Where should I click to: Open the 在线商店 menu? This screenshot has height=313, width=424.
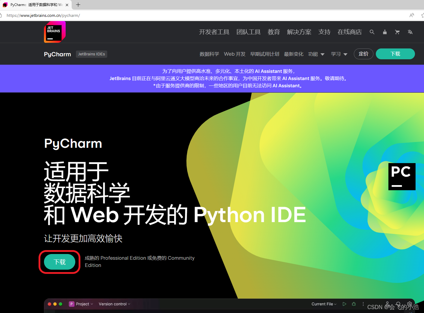tap(350, 32)
